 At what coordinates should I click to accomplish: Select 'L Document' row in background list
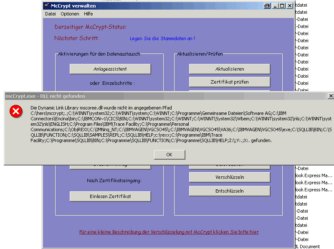[308, 246]
